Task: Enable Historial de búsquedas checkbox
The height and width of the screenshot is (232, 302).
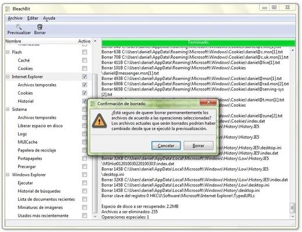Action: coord(84,191)
